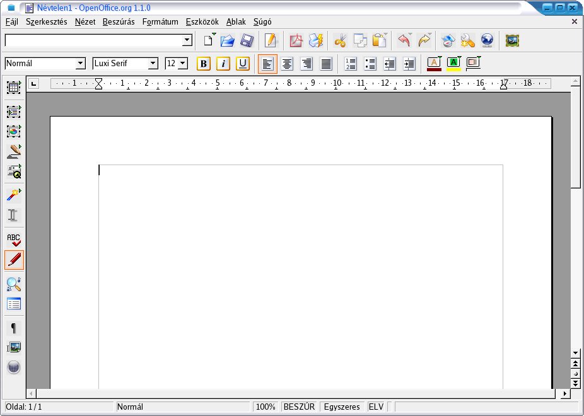Image resolution: width=584 pixels, height=416 pixels.
Task: Toggle online layout globe icon
Action: [x=14, y=367]
